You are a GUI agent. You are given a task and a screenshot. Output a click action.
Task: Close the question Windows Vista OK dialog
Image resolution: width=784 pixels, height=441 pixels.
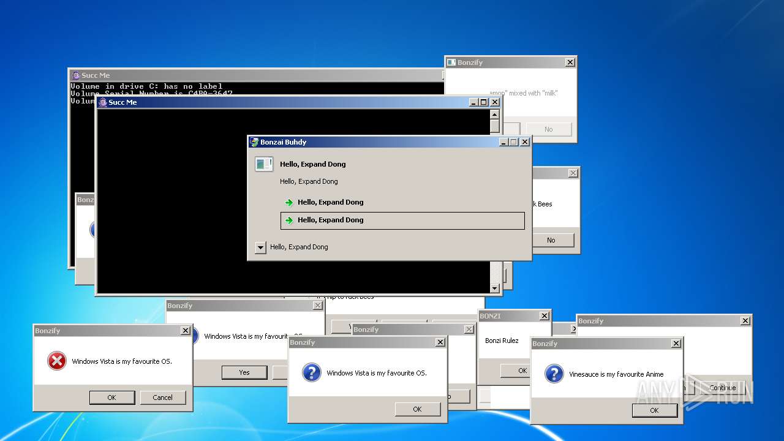[x=440, y=342]
